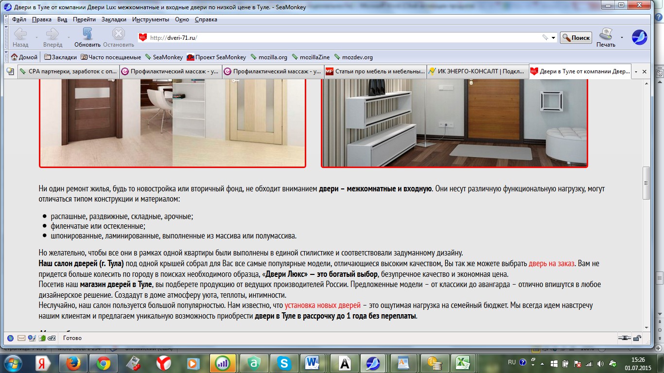The width and height of the screenshot is (664, 373).
Task: Open the Файл menu
Action: click(19, 19)
